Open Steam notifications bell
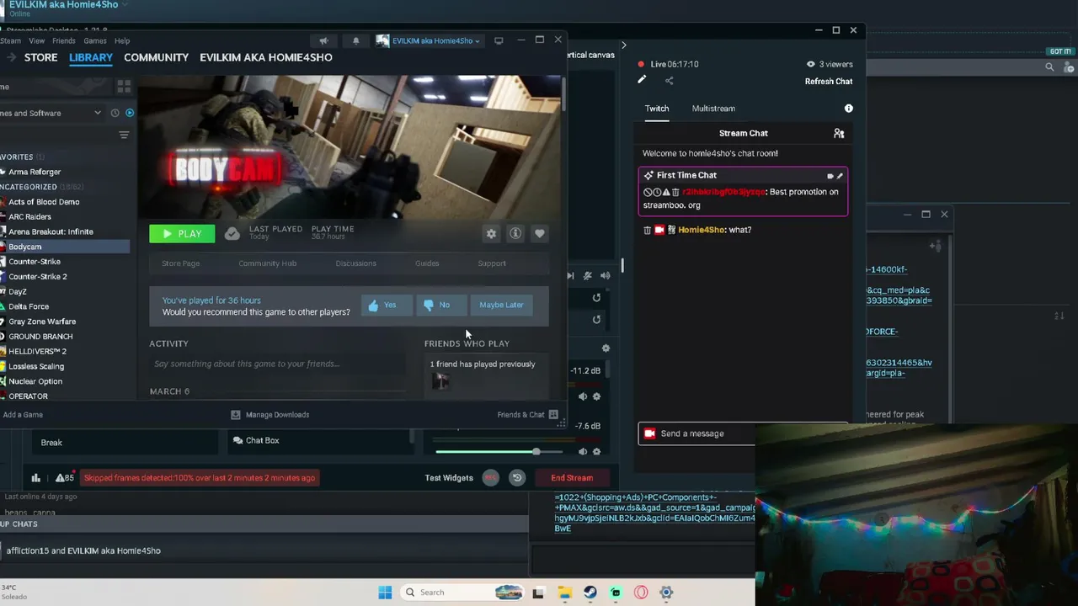This screenshot has height=606, width=1078. click(x=355, y=40)
